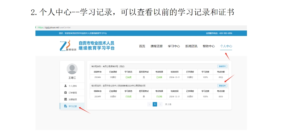Click the 个人资料 person icon
This screenshot has height=139, width=303.
pos(65,86)
